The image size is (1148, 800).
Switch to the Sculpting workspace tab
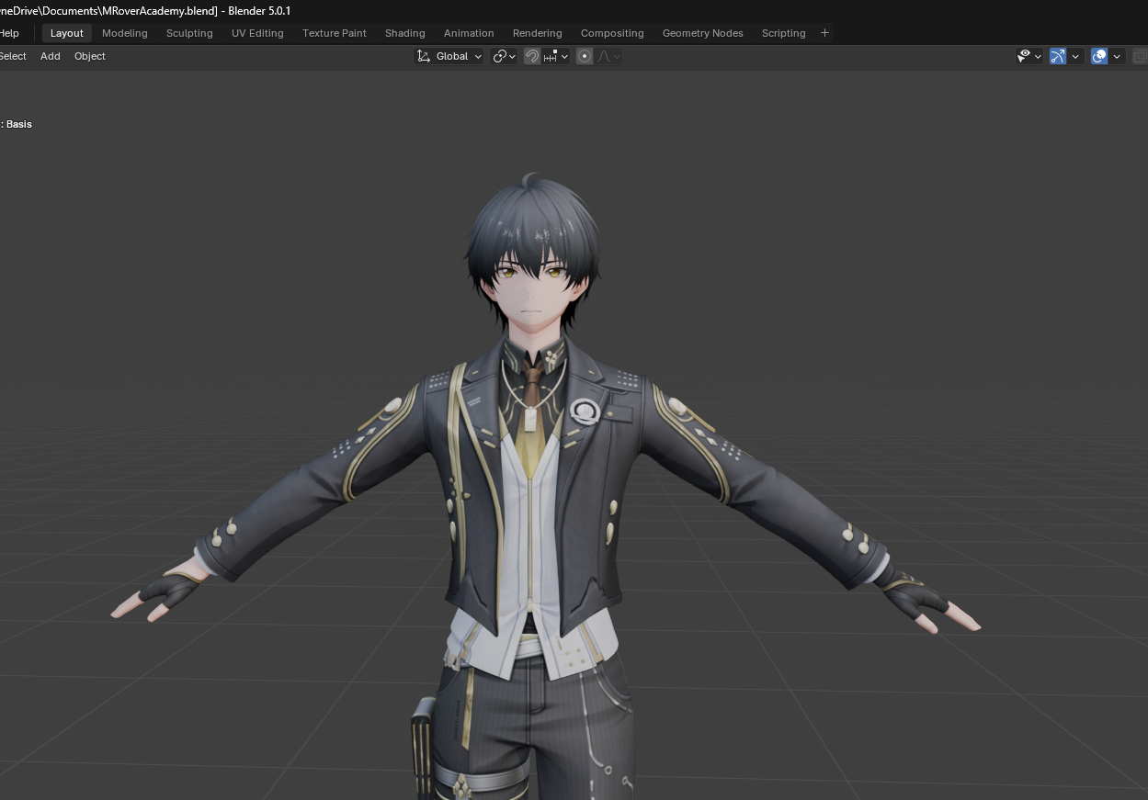[x=189, y=33]
